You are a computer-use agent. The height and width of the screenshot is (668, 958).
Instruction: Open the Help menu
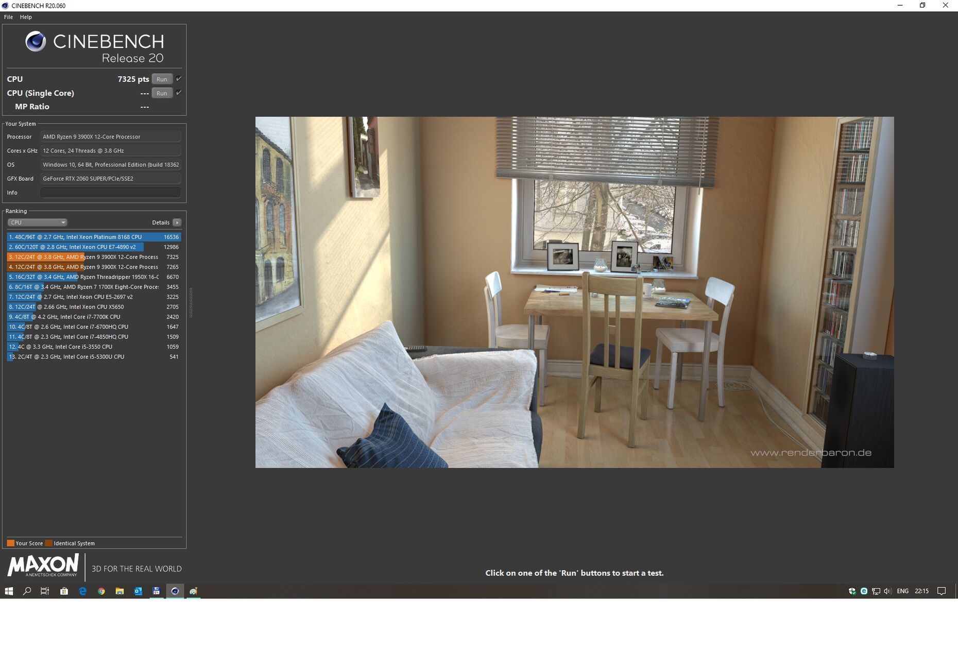coord(26,17)
